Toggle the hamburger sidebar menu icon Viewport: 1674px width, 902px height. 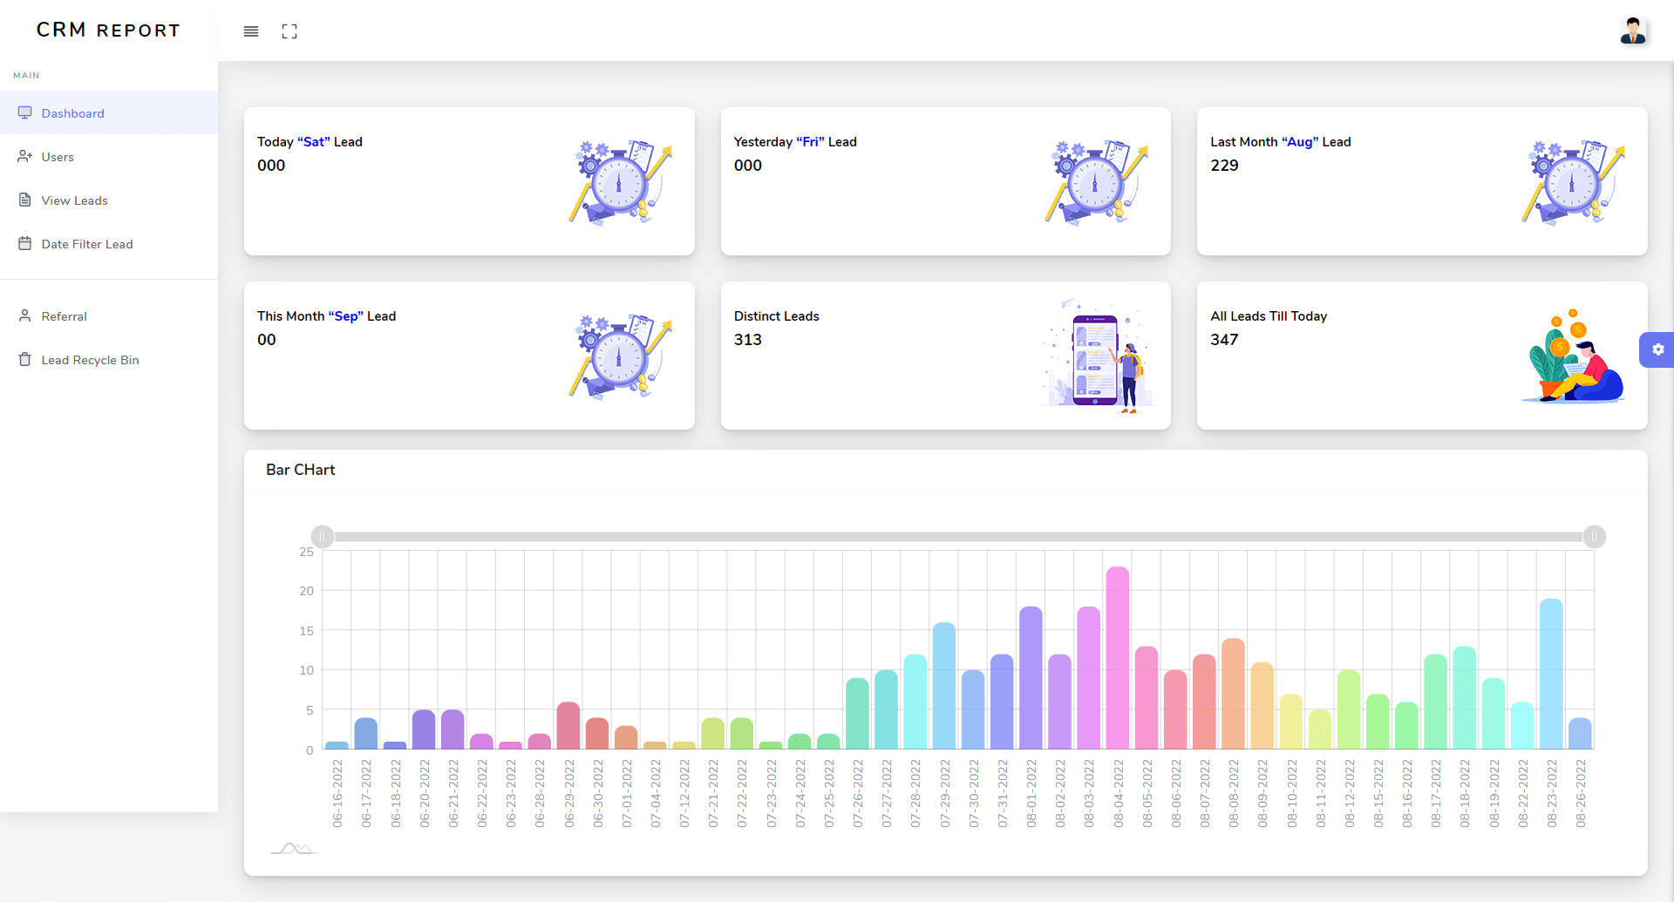point(251,31)
